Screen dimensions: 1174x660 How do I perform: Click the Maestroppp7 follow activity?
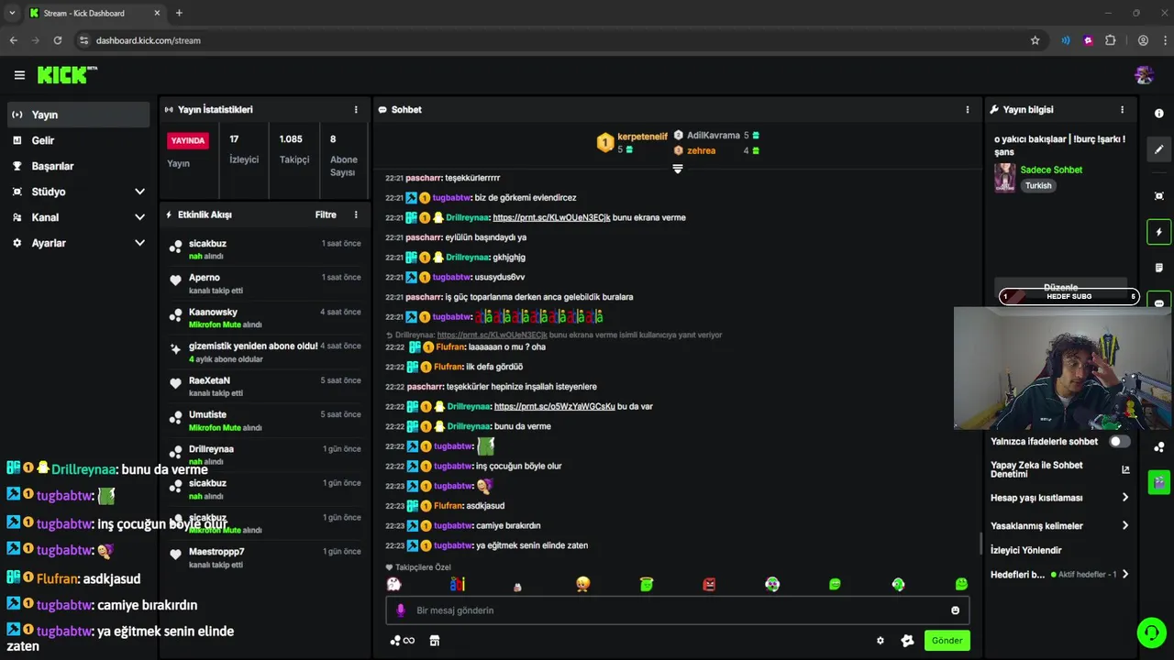(264, 557)
